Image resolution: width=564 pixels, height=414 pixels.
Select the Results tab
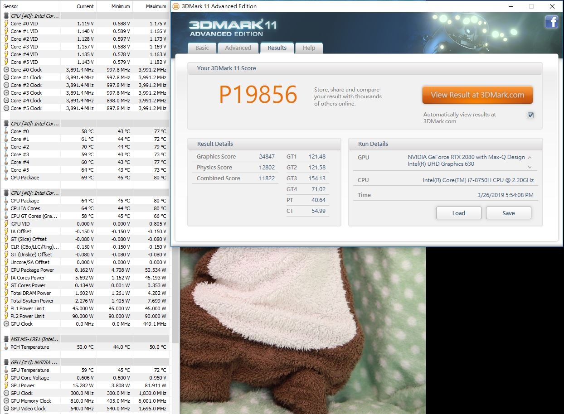(277, 48)
